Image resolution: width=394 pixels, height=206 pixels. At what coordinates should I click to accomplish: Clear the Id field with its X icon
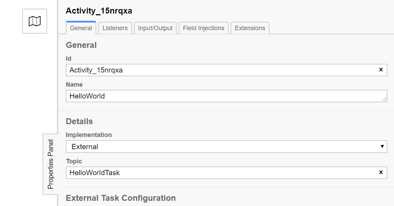pyautogui.click(x=381, y=70)
